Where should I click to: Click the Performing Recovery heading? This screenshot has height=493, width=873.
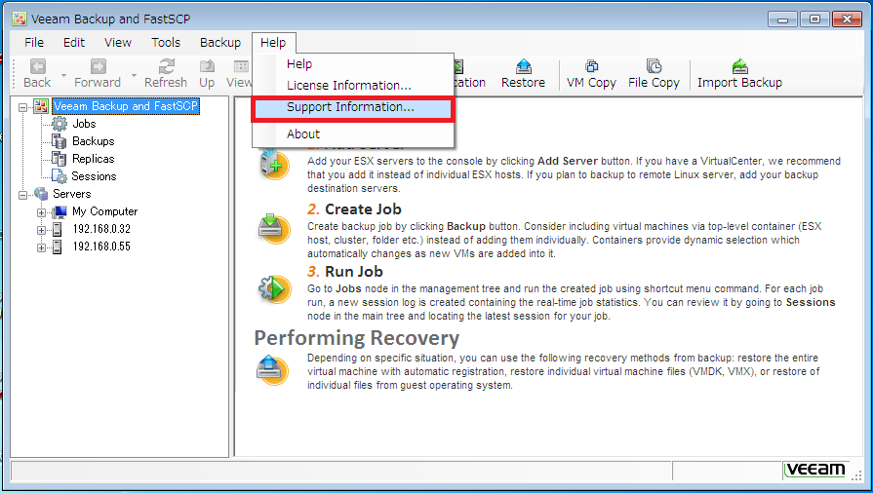coord(357,338)
